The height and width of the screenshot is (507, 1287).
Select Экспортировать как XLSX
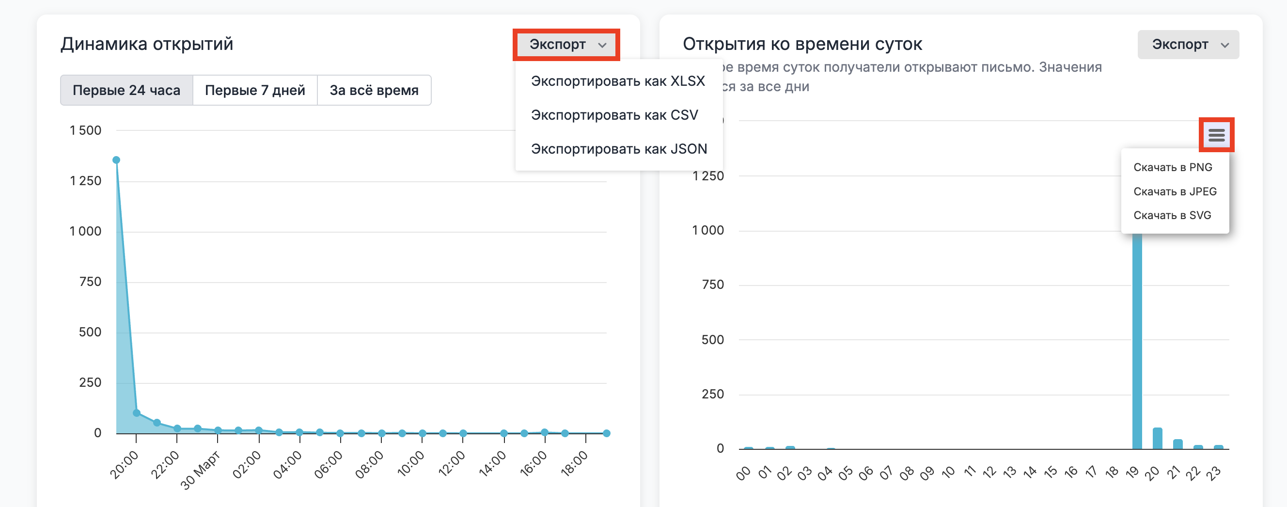(617, 81)
